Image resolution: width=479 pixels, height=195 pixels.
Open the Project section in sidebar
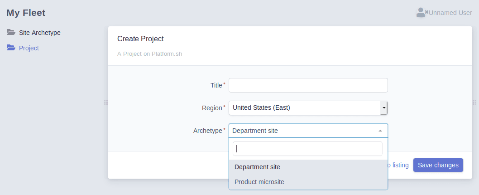(x=29, y=48)
